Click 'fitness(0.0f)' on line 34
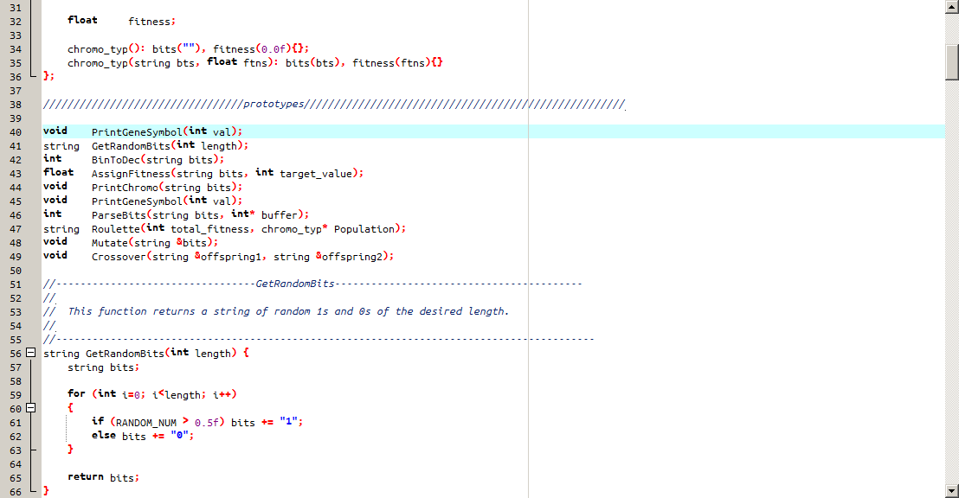959x498 pixels. (252, 49)
